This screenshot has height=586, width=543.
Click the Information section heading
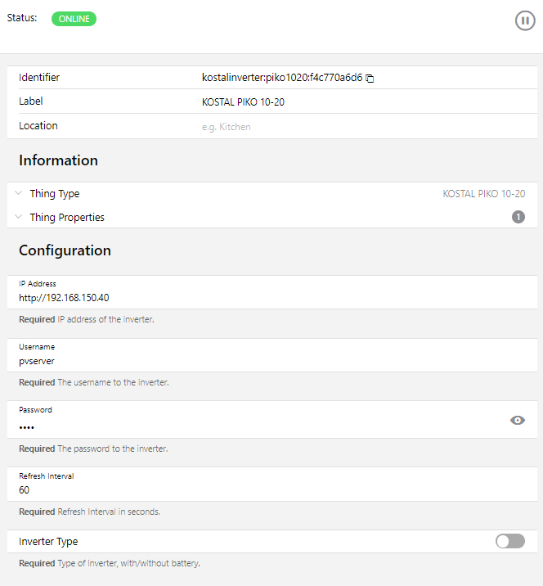tap(58, 160)
